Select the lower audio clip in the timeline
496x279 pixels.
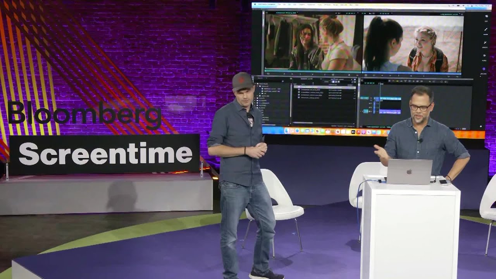pos(390,112)
